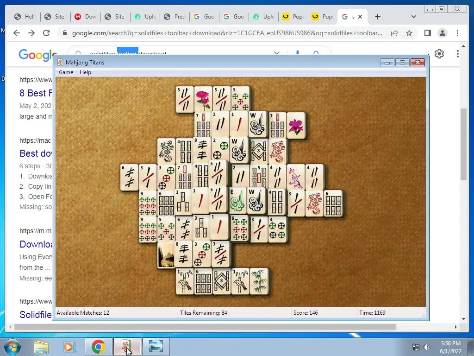Open Chrome three-dot menu
Screen dimensions: 474x356
[457, 33]
